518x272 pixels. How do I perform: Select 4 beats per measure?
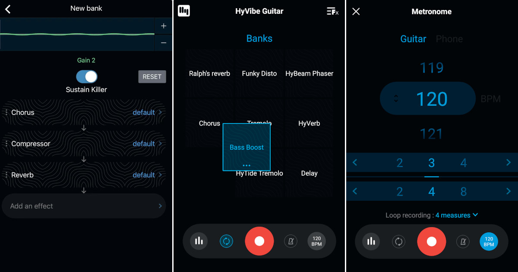click(464, 163)
